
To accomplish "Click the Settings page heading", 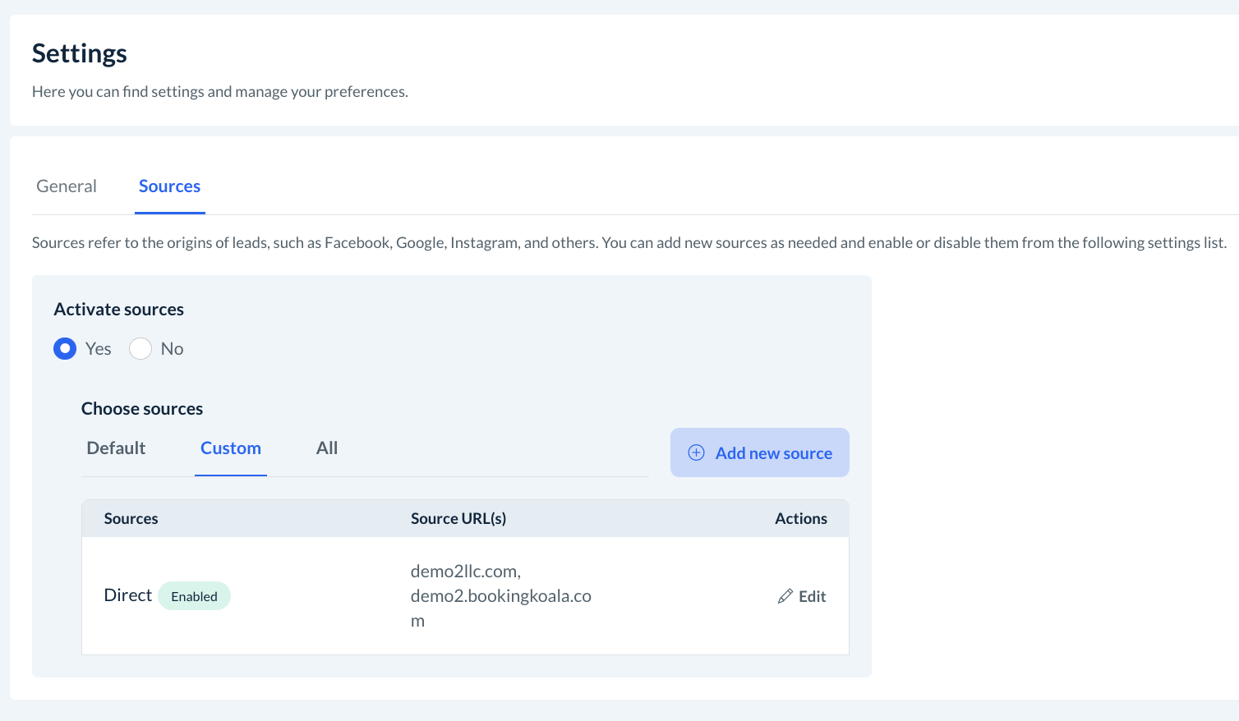I will pos(80,53).
